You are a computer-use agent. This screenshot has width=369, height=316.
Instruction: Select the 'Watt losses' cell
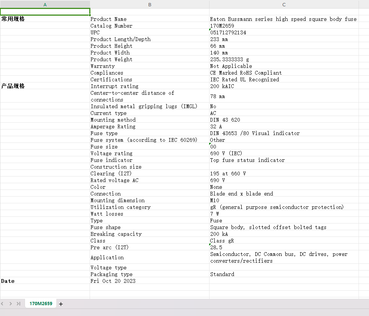(150, 214)
